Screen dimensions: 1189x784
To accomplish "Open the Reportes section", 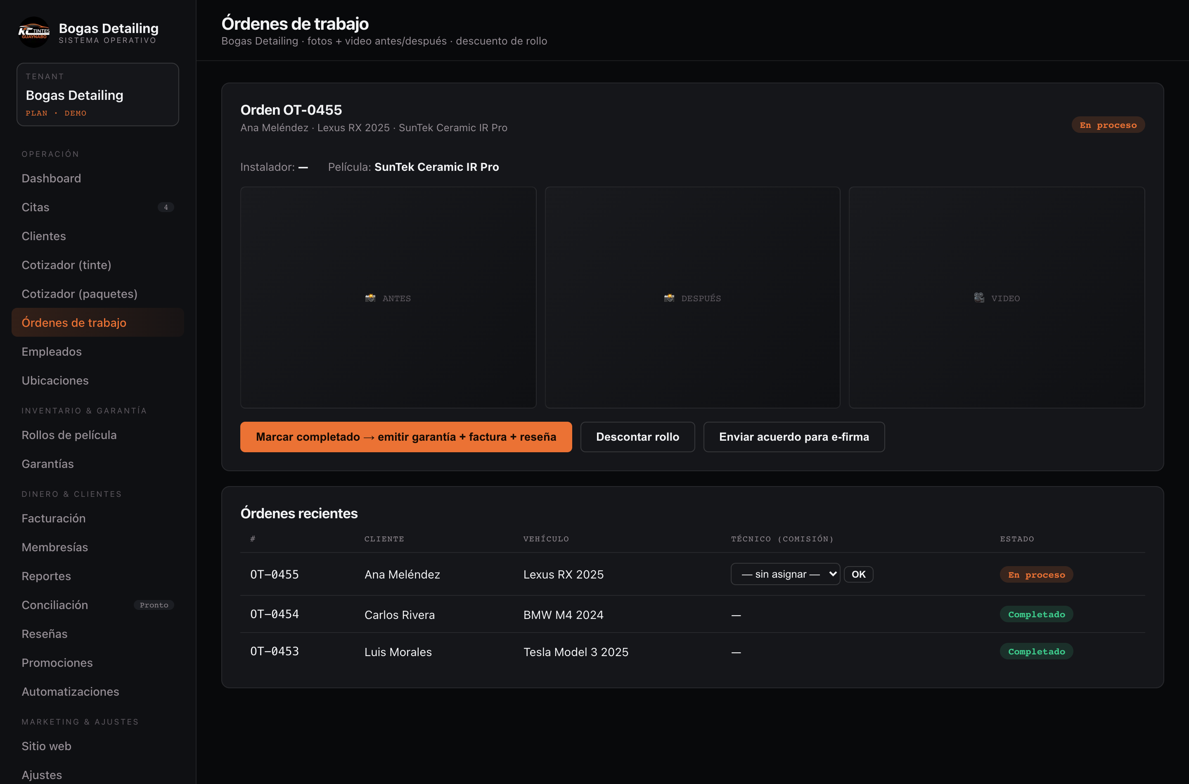I will point(97,576).
